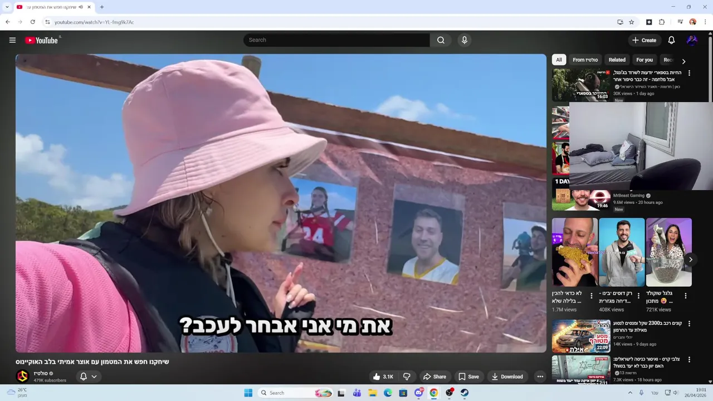This screenshot has height=401, width=713.
Task: Open the סולטיז channel name link
Action: click(40, 373)
